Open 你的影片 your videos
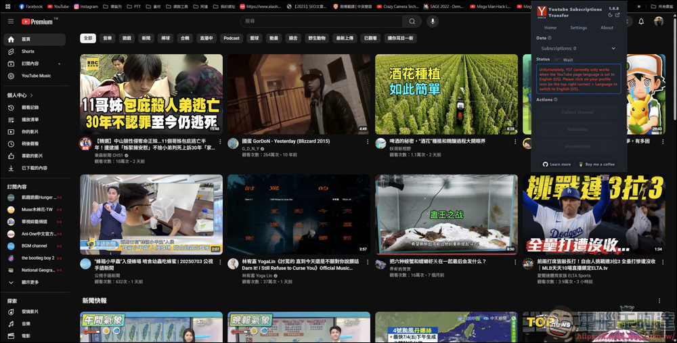This screenshot has width=677, height=343. coord(35,132)
